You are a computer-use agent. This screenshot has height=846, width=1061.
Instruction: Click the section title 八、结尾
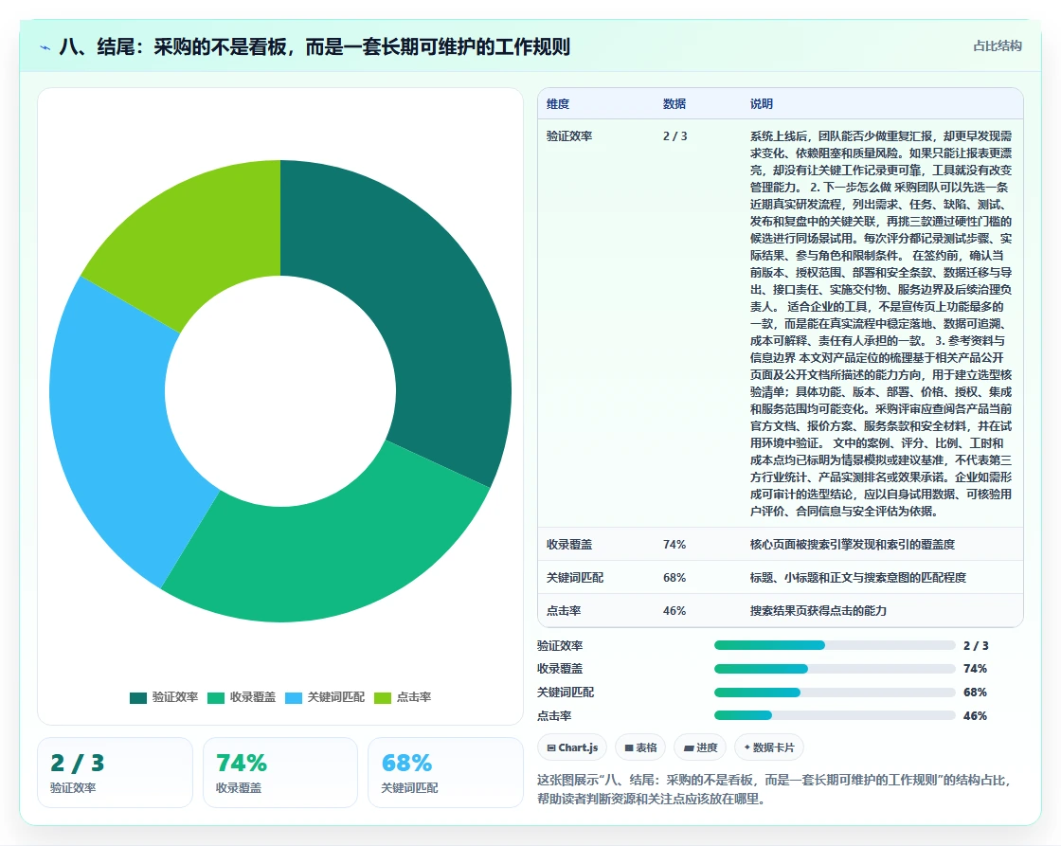(315, 46)
